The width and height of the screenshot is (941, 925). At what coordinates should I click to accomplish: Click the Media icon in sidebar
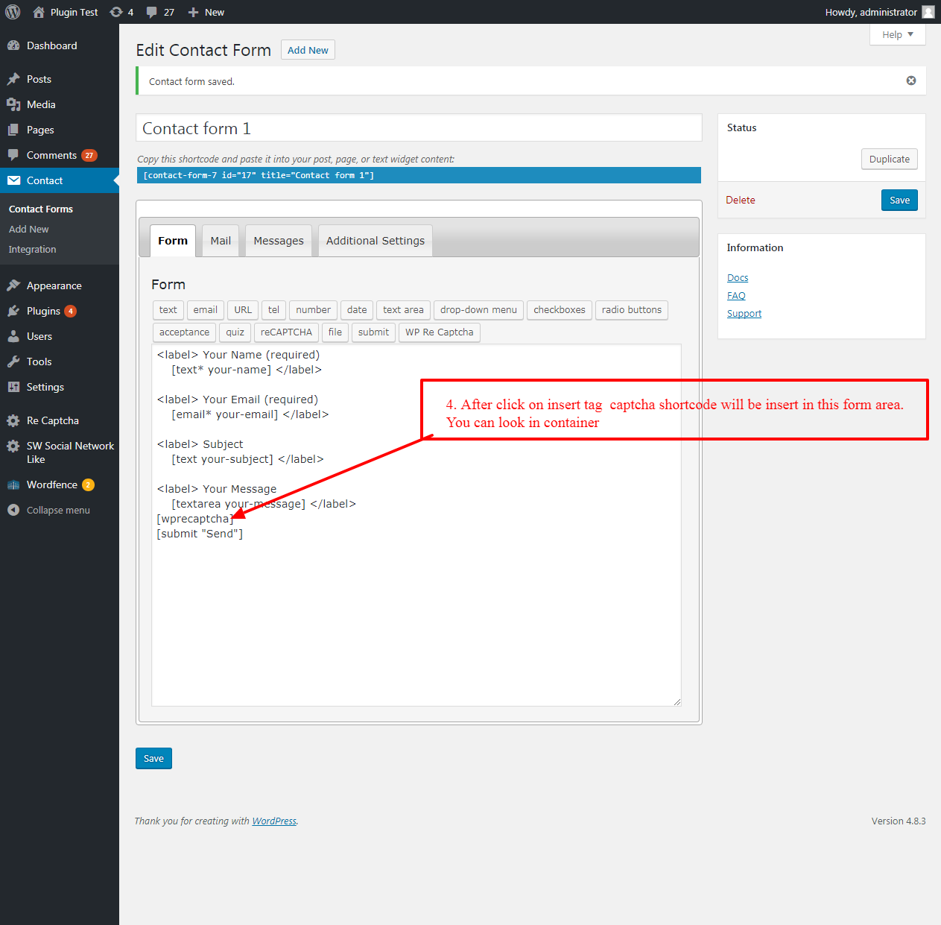pos(13,104)
